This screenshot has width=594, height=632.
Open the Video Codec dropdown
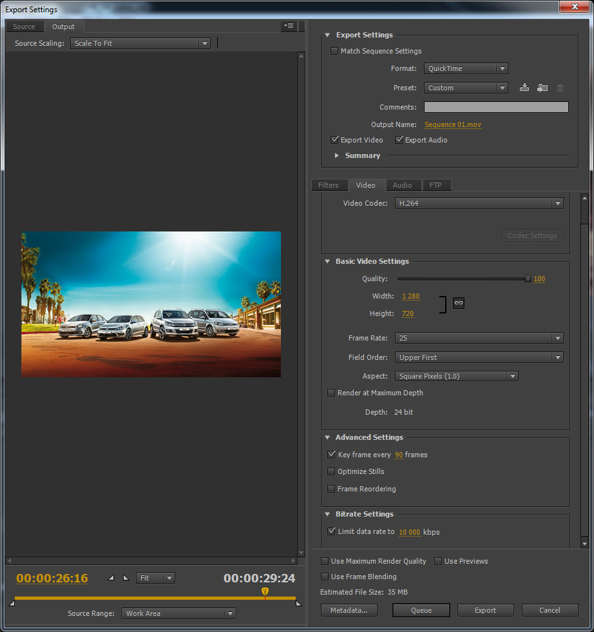(479, 203)
